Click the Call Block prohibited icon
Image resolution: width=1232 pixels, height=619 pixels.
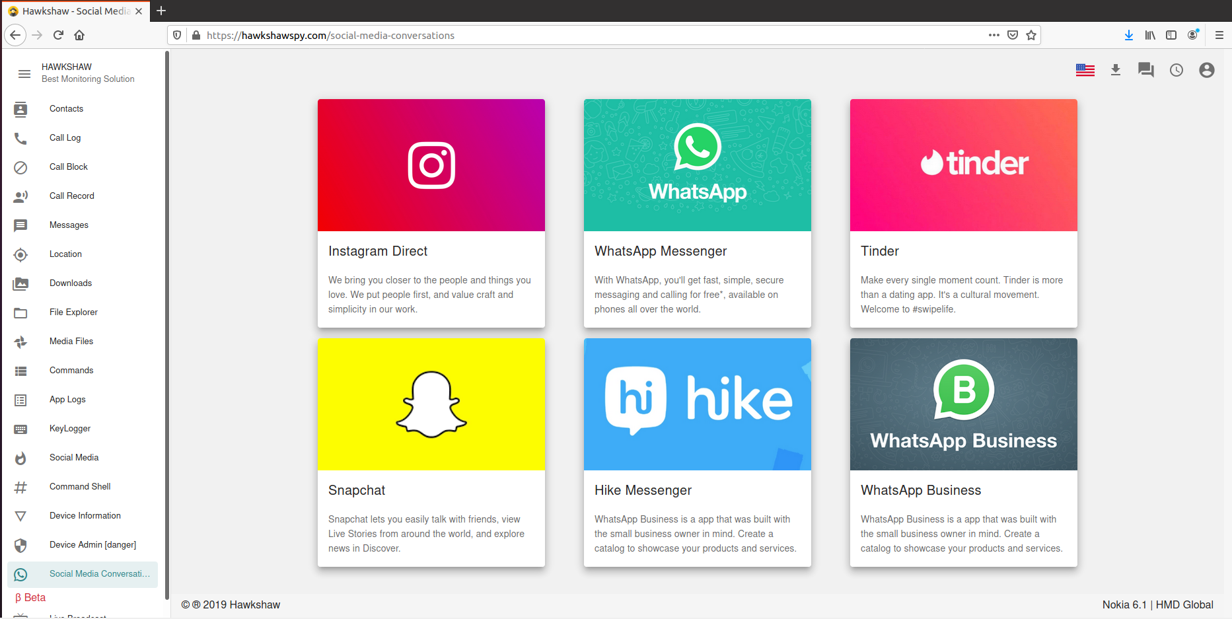[20, 167]
